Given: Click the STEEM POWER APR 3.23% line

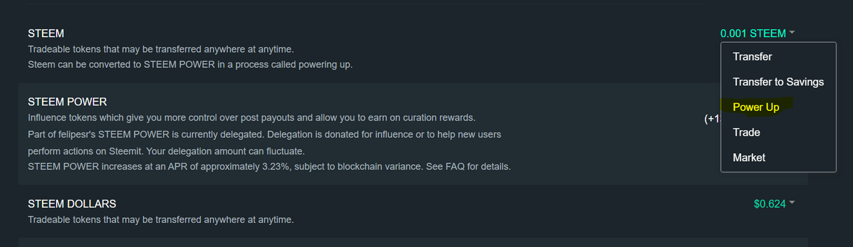Looking at the screenshot, I should [x=269, y=166].
